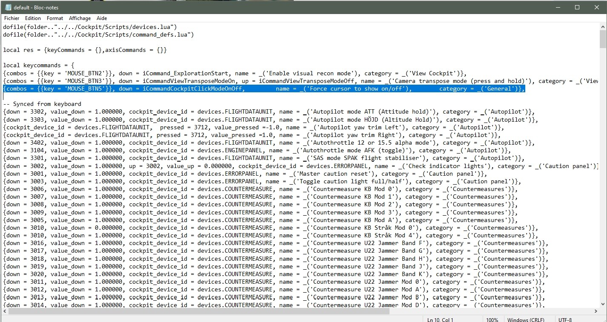Image resolution: width=607 pixels, height=322 pixels.
Task: Click the horizontal scrollbar left arrow
Action: pos(4,311)
